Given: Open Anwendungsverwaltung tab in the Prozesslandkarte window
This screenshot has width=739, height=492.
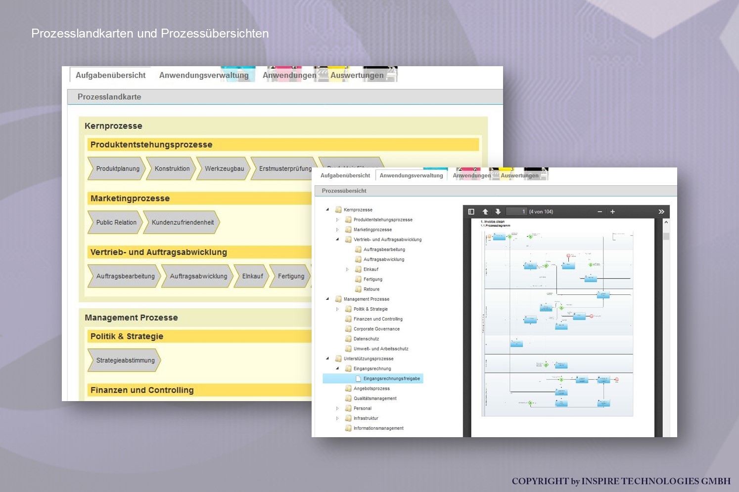Looking at the screenshot, I should coord(204,75).
